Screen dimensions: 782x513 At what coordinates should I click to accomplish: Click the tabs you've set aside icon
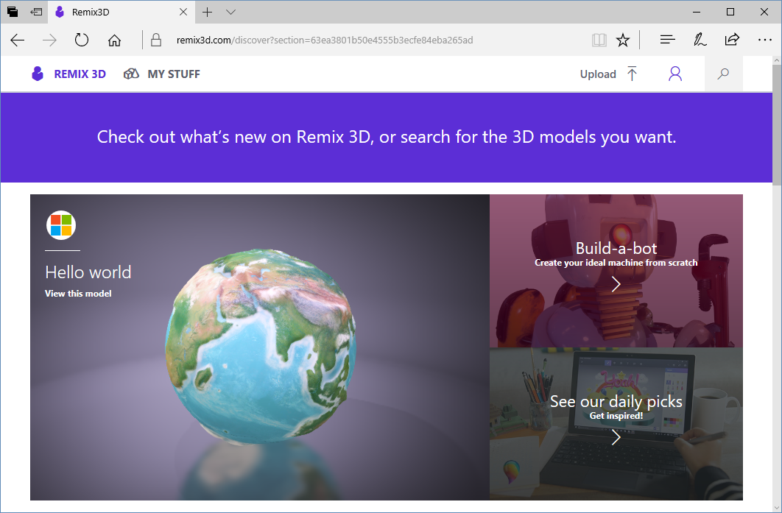click(13, 12)
